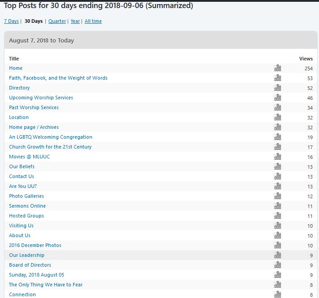
Task: Switch to the Year view
Action: (75, 21)
